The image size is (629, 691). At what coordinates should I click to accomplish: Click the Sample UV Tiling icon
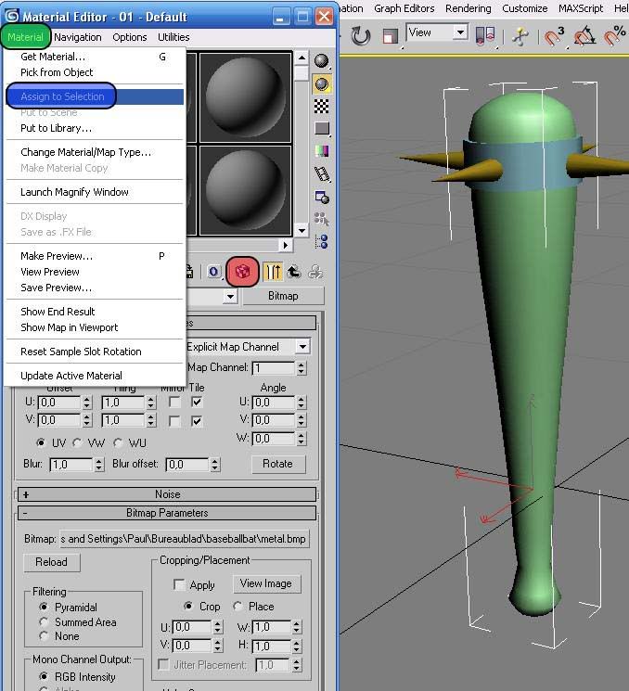[322, 129]
